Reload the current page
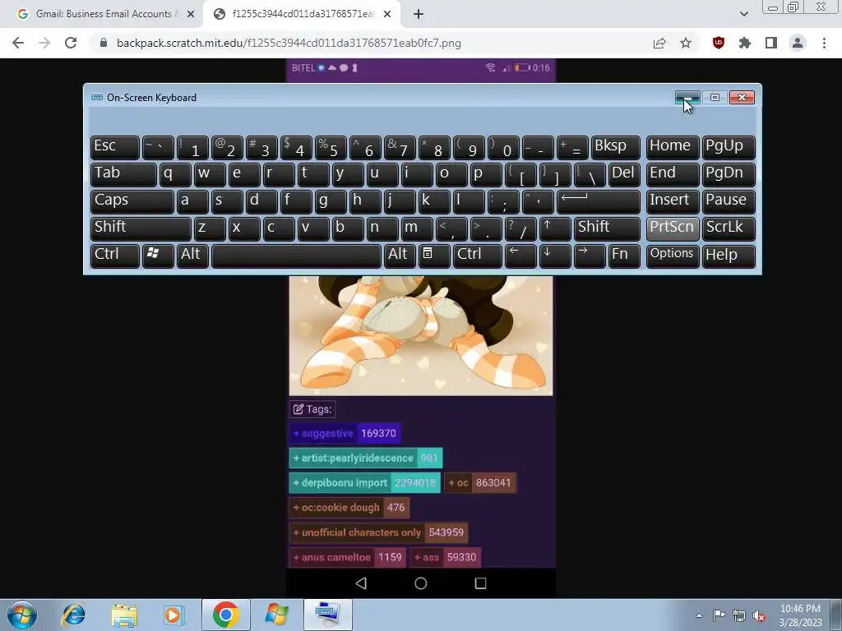This screenshot has width=842, height=631. (71, 43)
